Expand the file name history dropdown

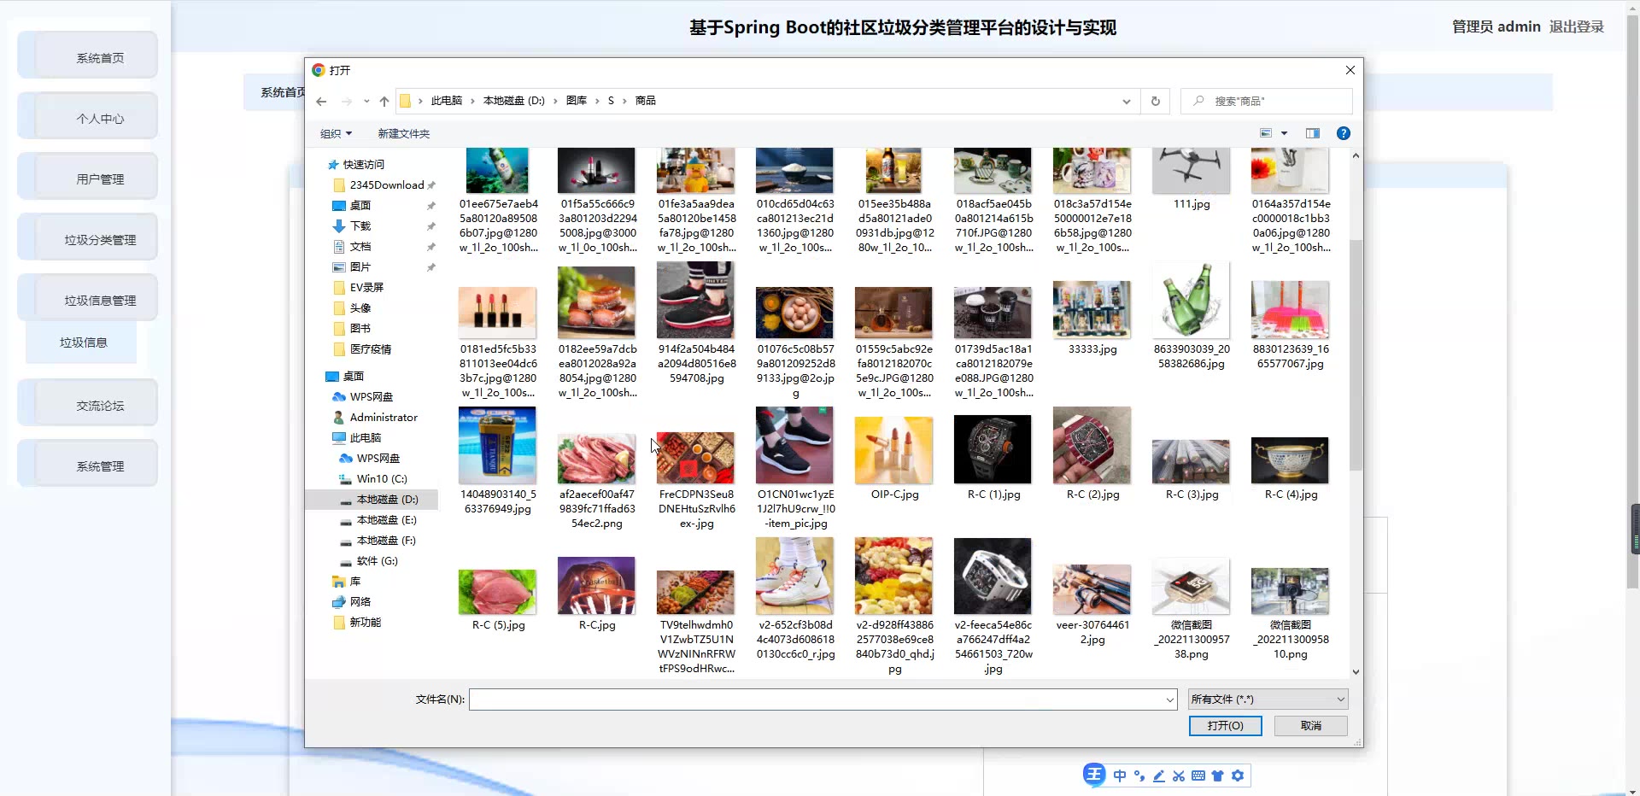(x=1170, y=699)
